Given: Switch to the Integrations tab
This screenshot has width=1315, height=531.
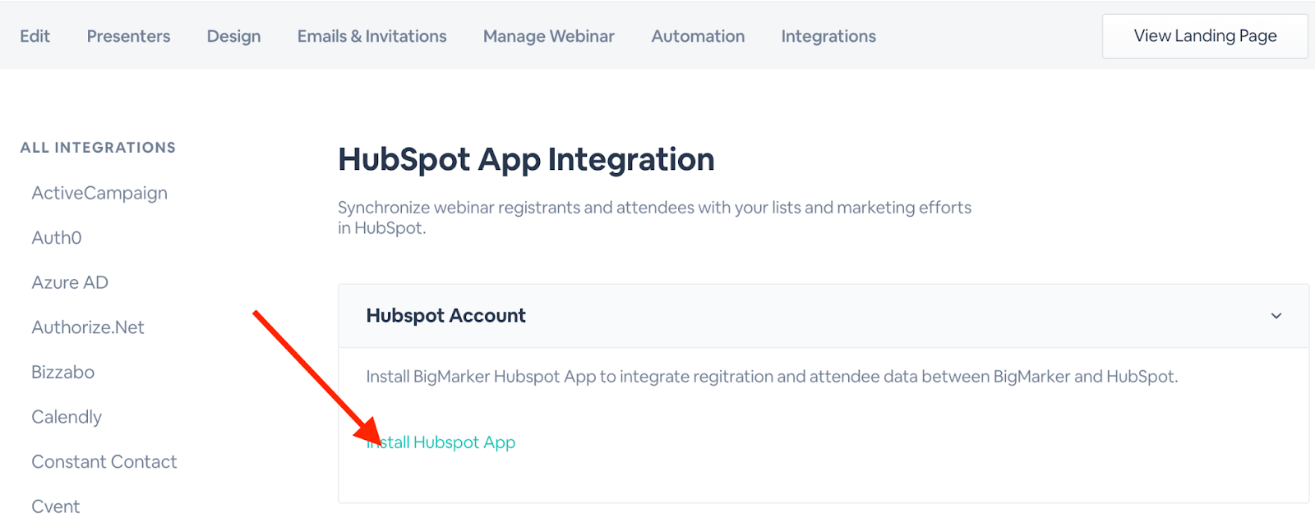Looking at the screenshot, I should click(x=828, y=36).
